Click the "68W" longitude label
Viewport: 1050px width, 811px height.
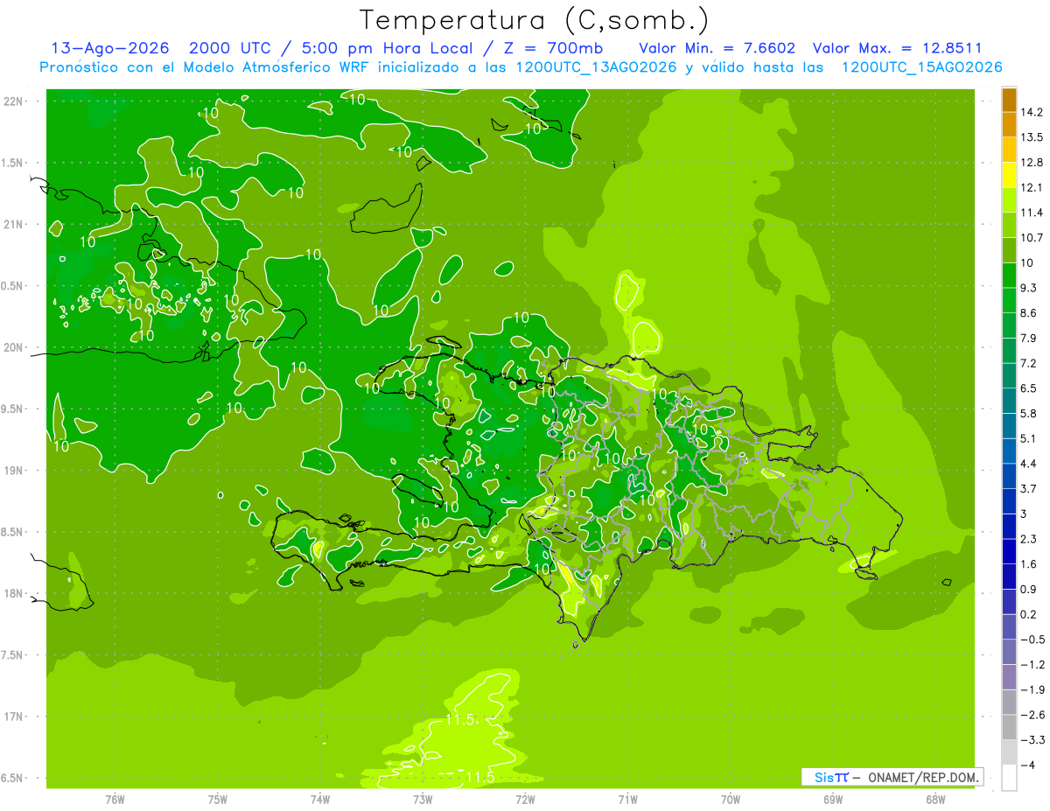coord(935,800)
